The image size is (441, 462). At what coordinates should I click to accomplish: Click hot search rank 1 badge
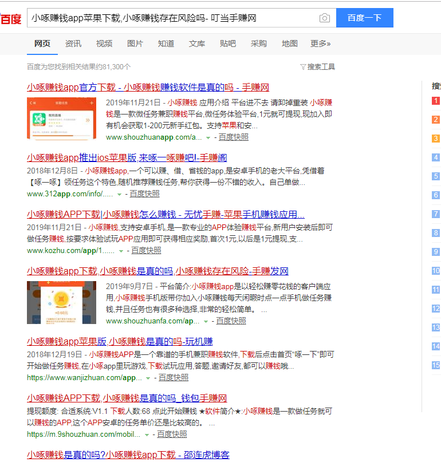coord(436,101)
